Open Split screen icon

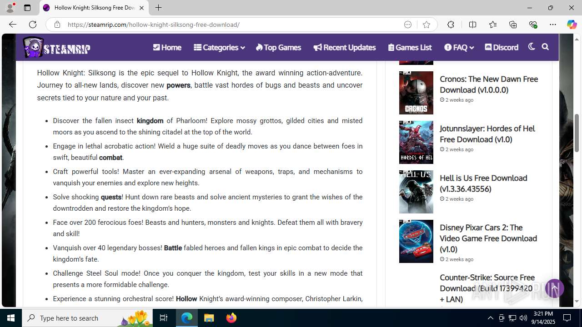point(472,25)
